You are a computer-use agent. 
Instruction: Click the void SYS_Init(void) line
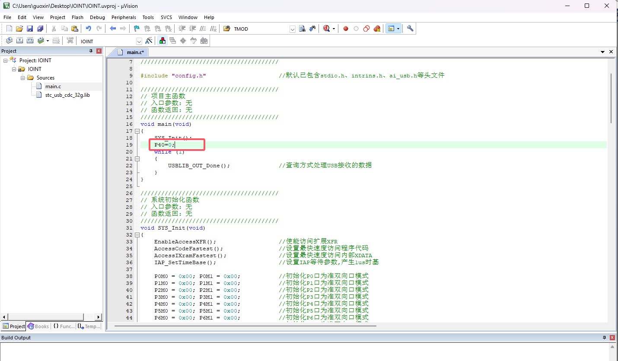coord(173,228)
